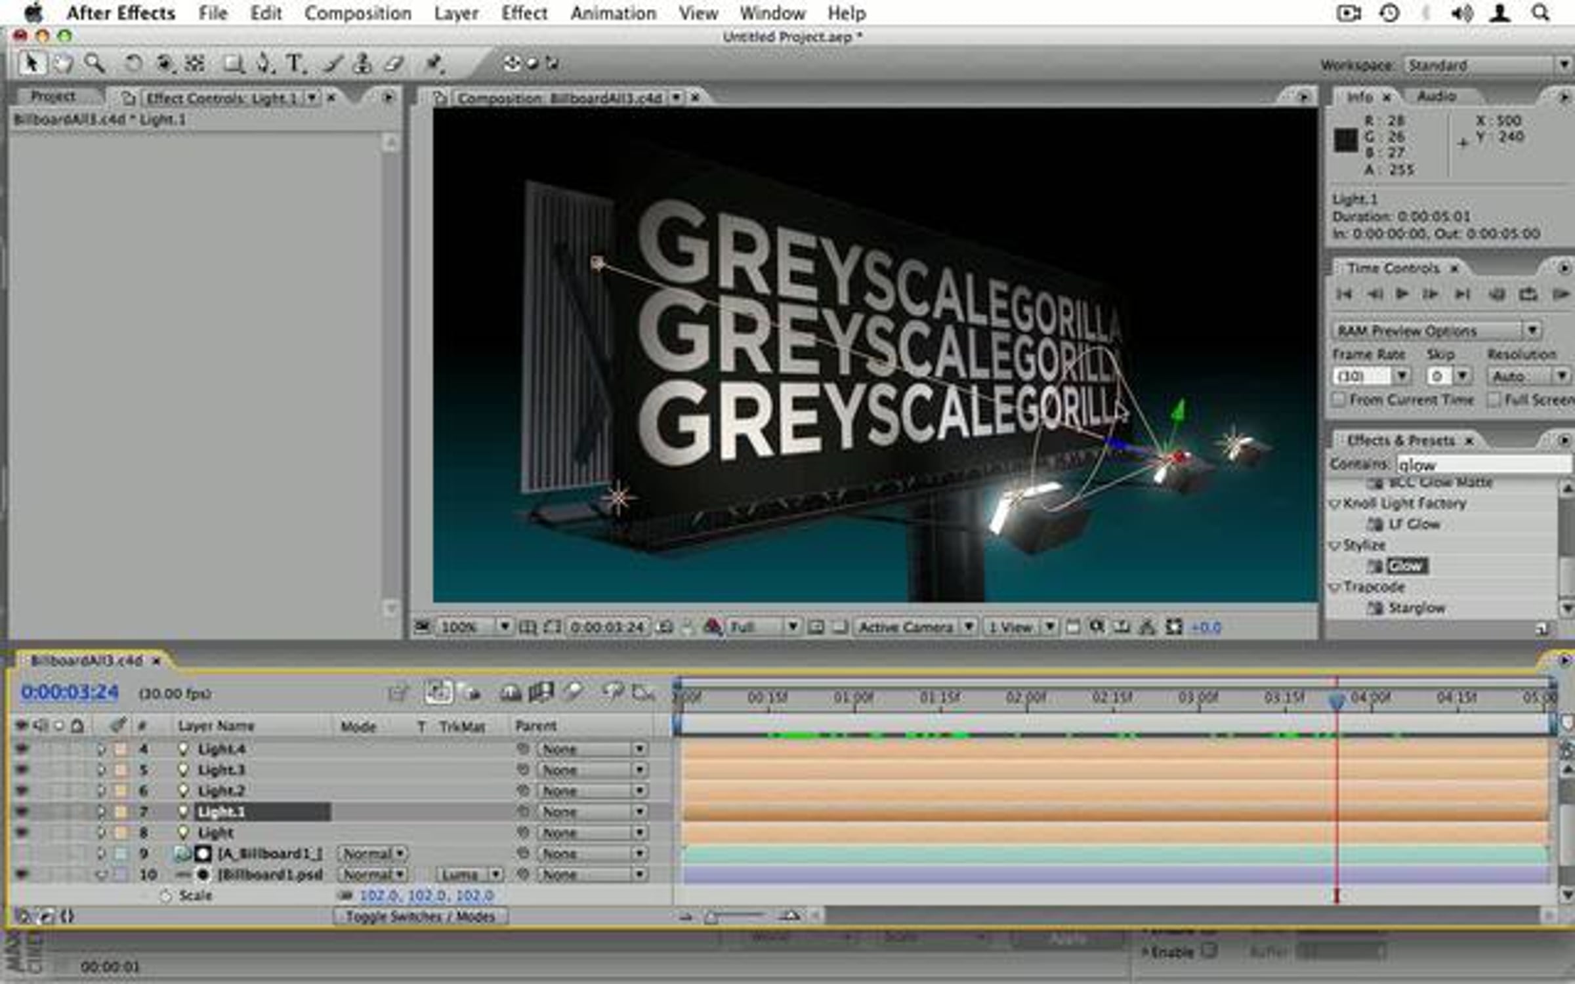
Task: Hide the Light.2 layer
Action: click(x=22, y=790)
